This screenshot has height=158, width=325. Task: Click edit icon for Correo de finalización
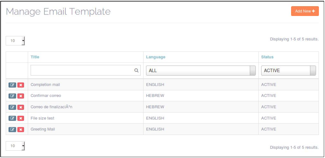click(12, 107)
